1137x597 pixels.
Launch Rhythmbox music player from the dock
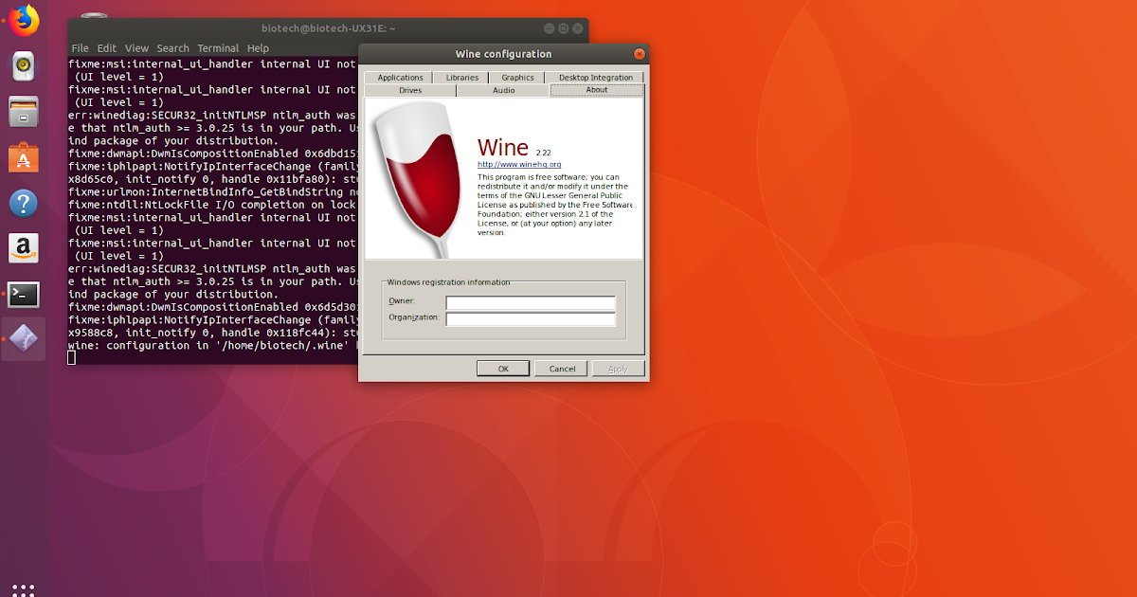coord(21,66)
